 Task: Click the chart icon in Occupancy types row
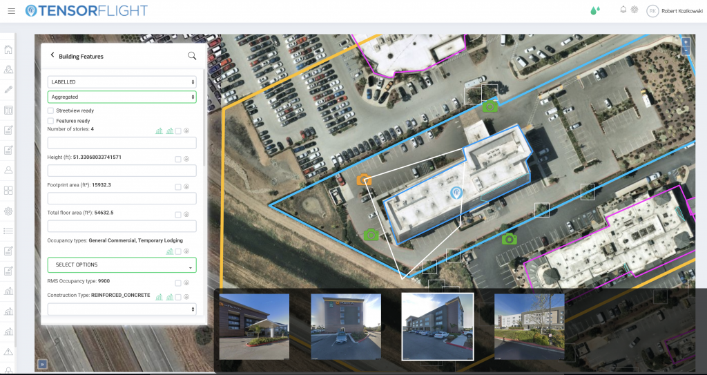tap(170, 251)
